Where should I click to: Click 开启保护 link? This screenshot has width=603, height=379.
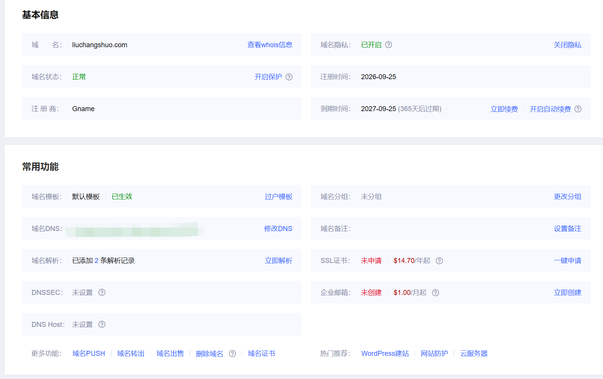coord(268,76)
